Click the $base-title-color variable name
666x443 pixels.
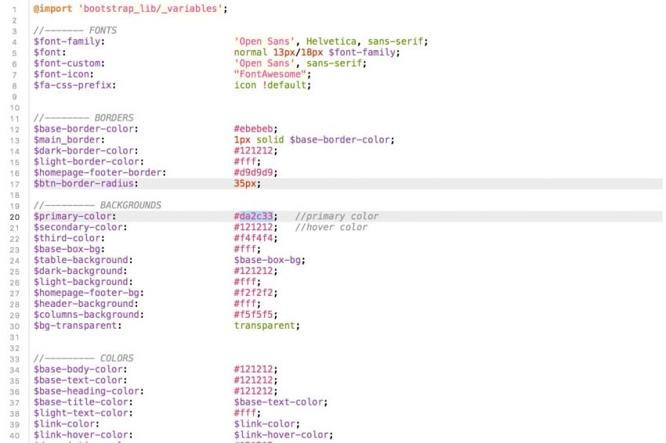click(83, 402)
